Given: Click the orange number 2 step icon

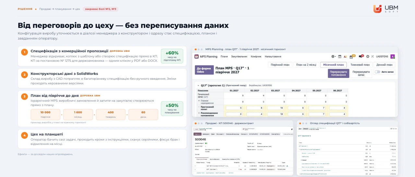Looking at the screenshot, I should pyautogui.click(x=24, y=75).
